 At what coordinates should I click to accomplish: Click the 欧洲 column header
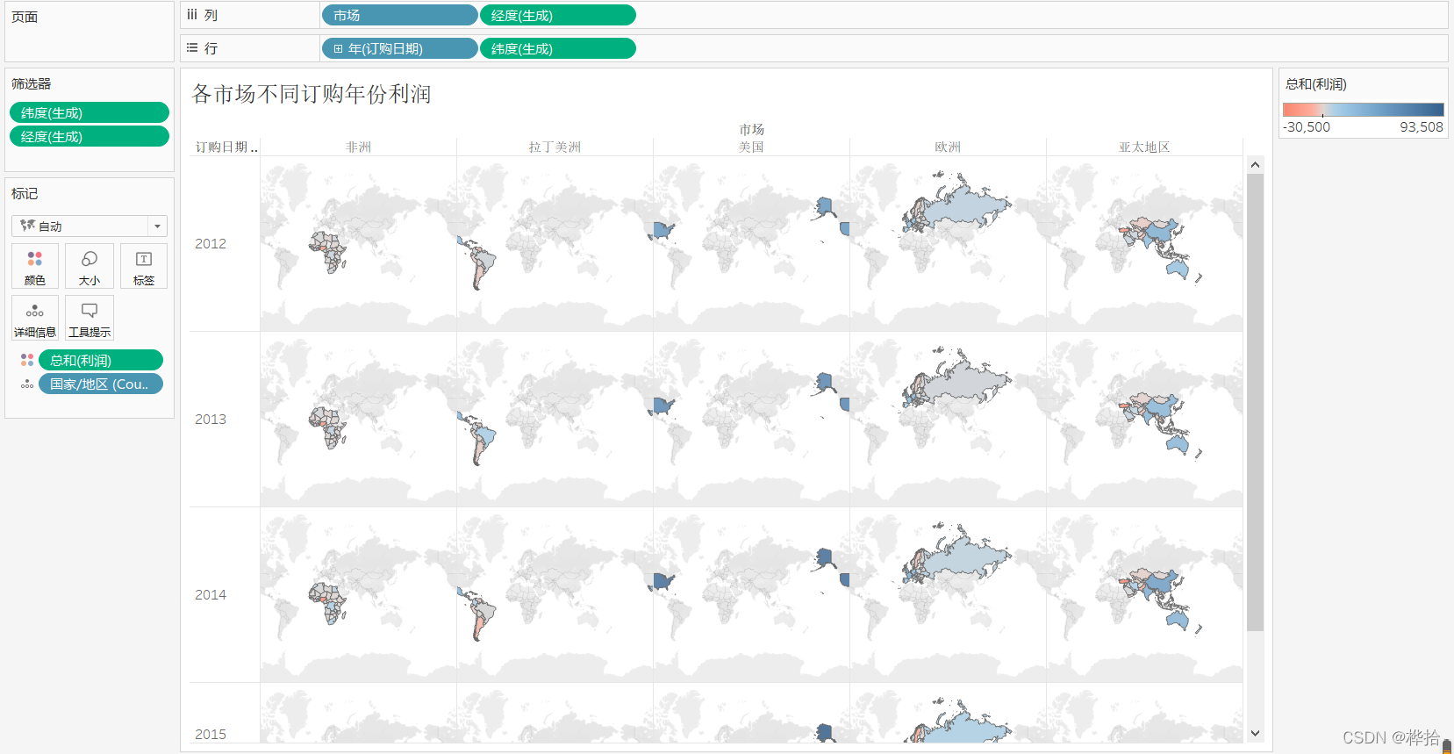click(x=948, y=147)
